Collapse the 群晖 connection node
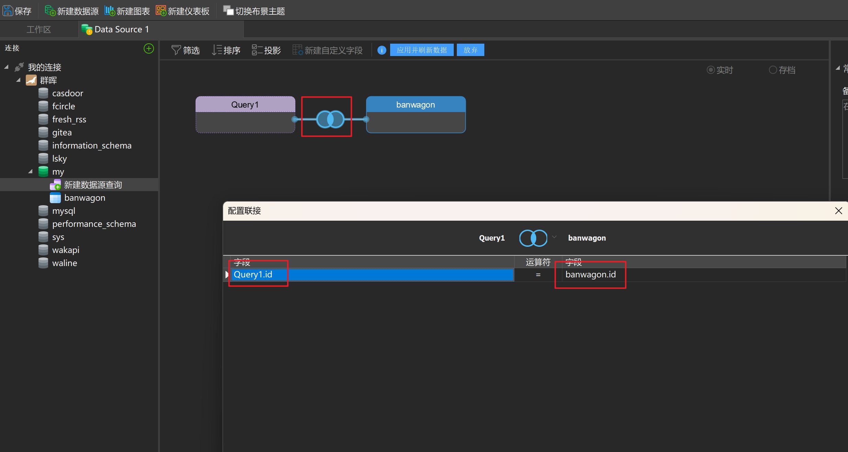The height and width of the screenshot is (452, 848). tap(19, 80)
